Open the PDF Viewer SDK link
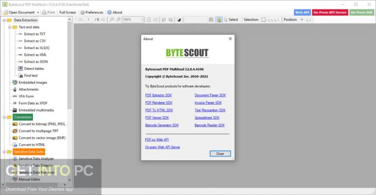Image resolution: width=376 pixels, height=195 pixels. pyautogui.click(x=157, y=118)
